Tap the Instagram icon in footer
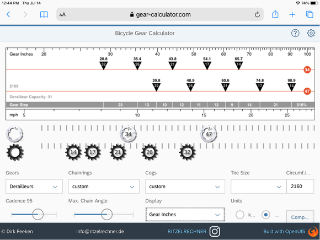 215,231
